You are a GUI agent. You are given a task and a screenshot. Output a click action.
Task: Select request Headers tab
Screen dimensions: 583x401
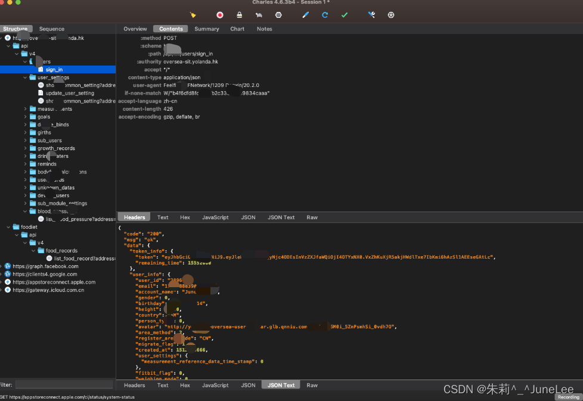tap(134, 217)
